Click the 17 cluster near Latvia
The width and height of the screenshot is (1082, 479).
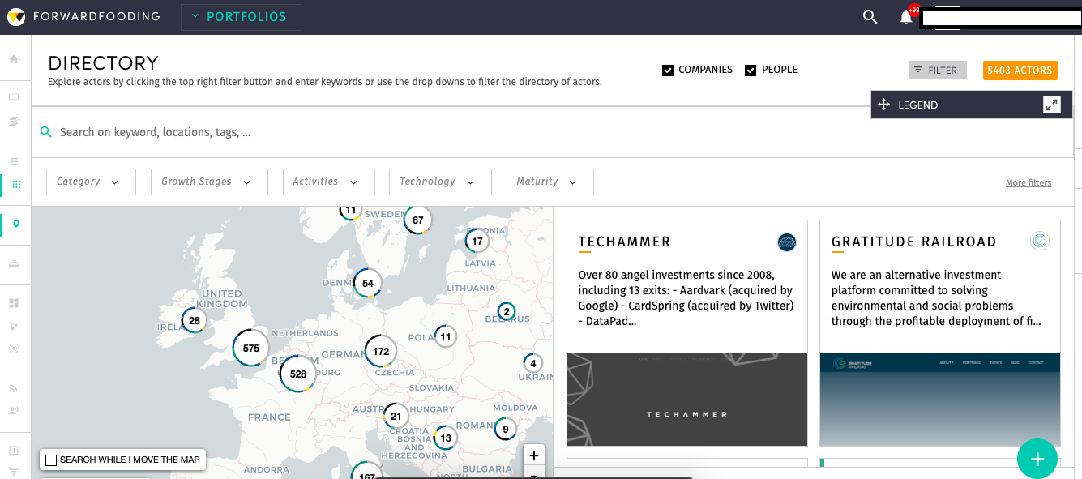pos(477,241)
